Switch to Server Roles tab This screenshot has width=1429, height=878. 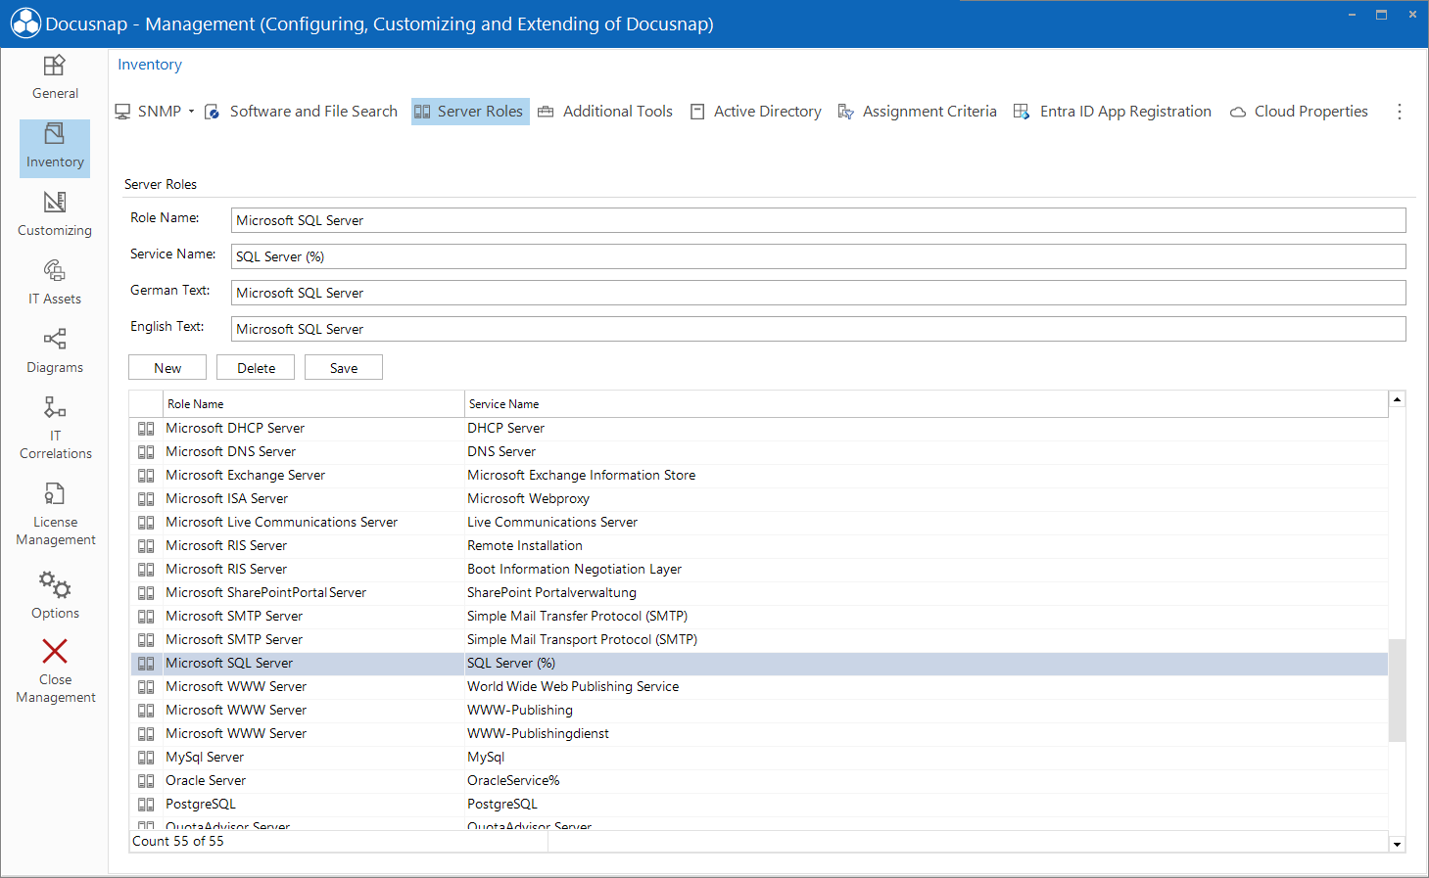click(x=470, y=112)
